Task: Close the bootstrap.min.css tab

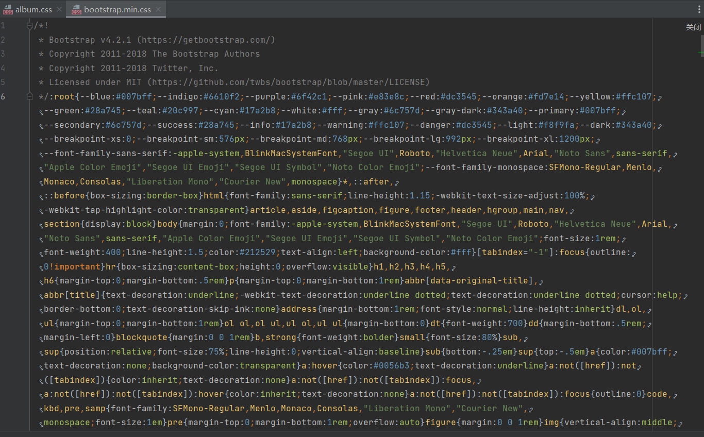Action: tap(158, 10)
